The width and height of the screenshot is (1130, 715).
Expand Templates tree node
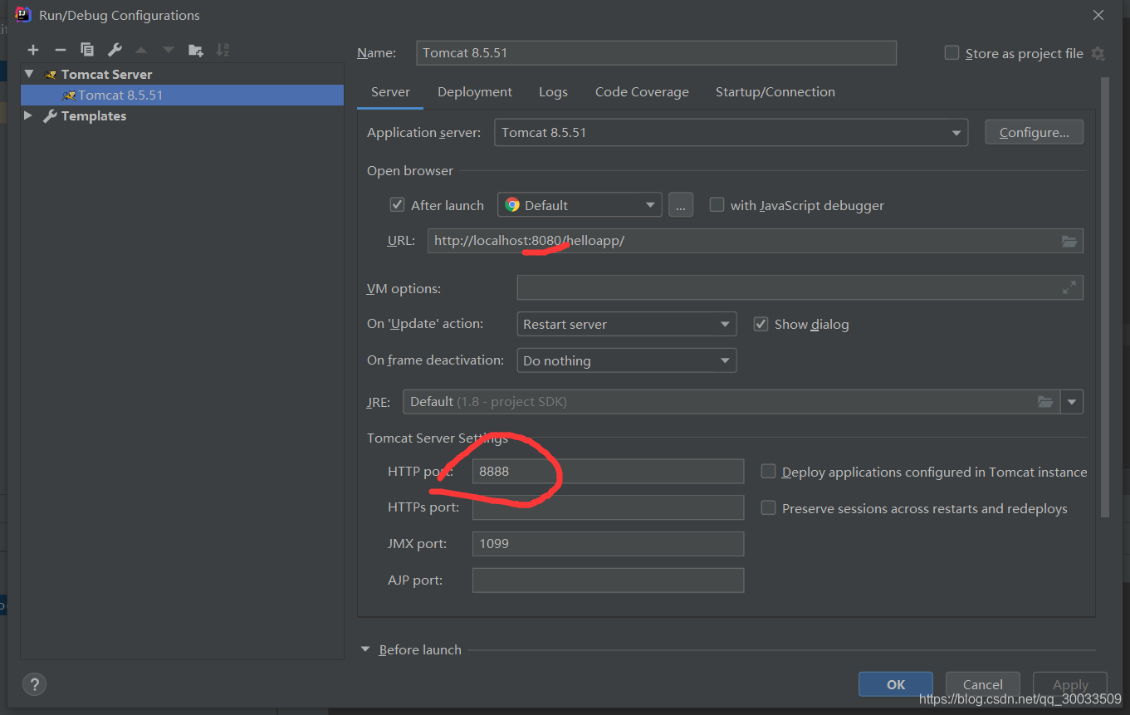click(x=29, y=115)
